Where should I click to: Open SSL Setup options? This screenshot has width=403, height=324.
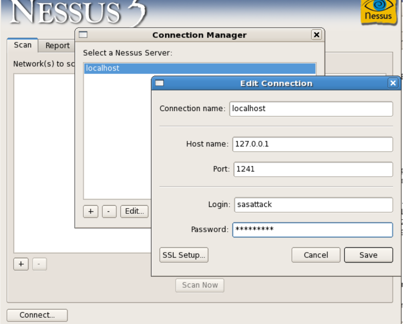(x=184, y=255)
